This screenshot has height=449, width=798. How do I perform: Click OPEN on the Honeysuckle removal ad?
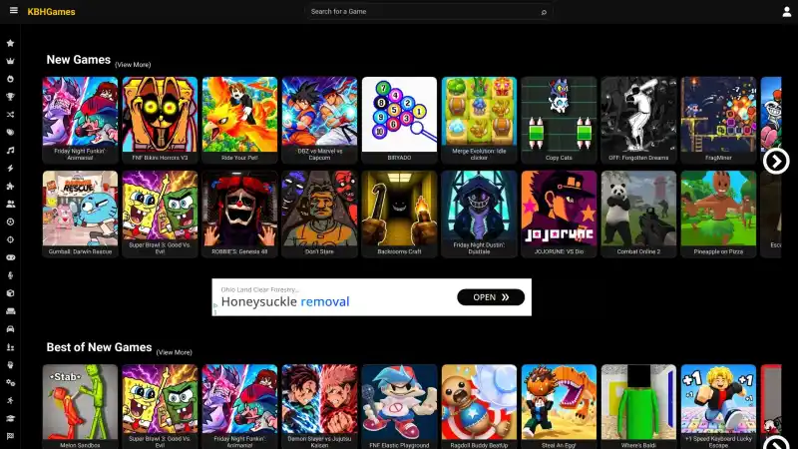point(491,297)
